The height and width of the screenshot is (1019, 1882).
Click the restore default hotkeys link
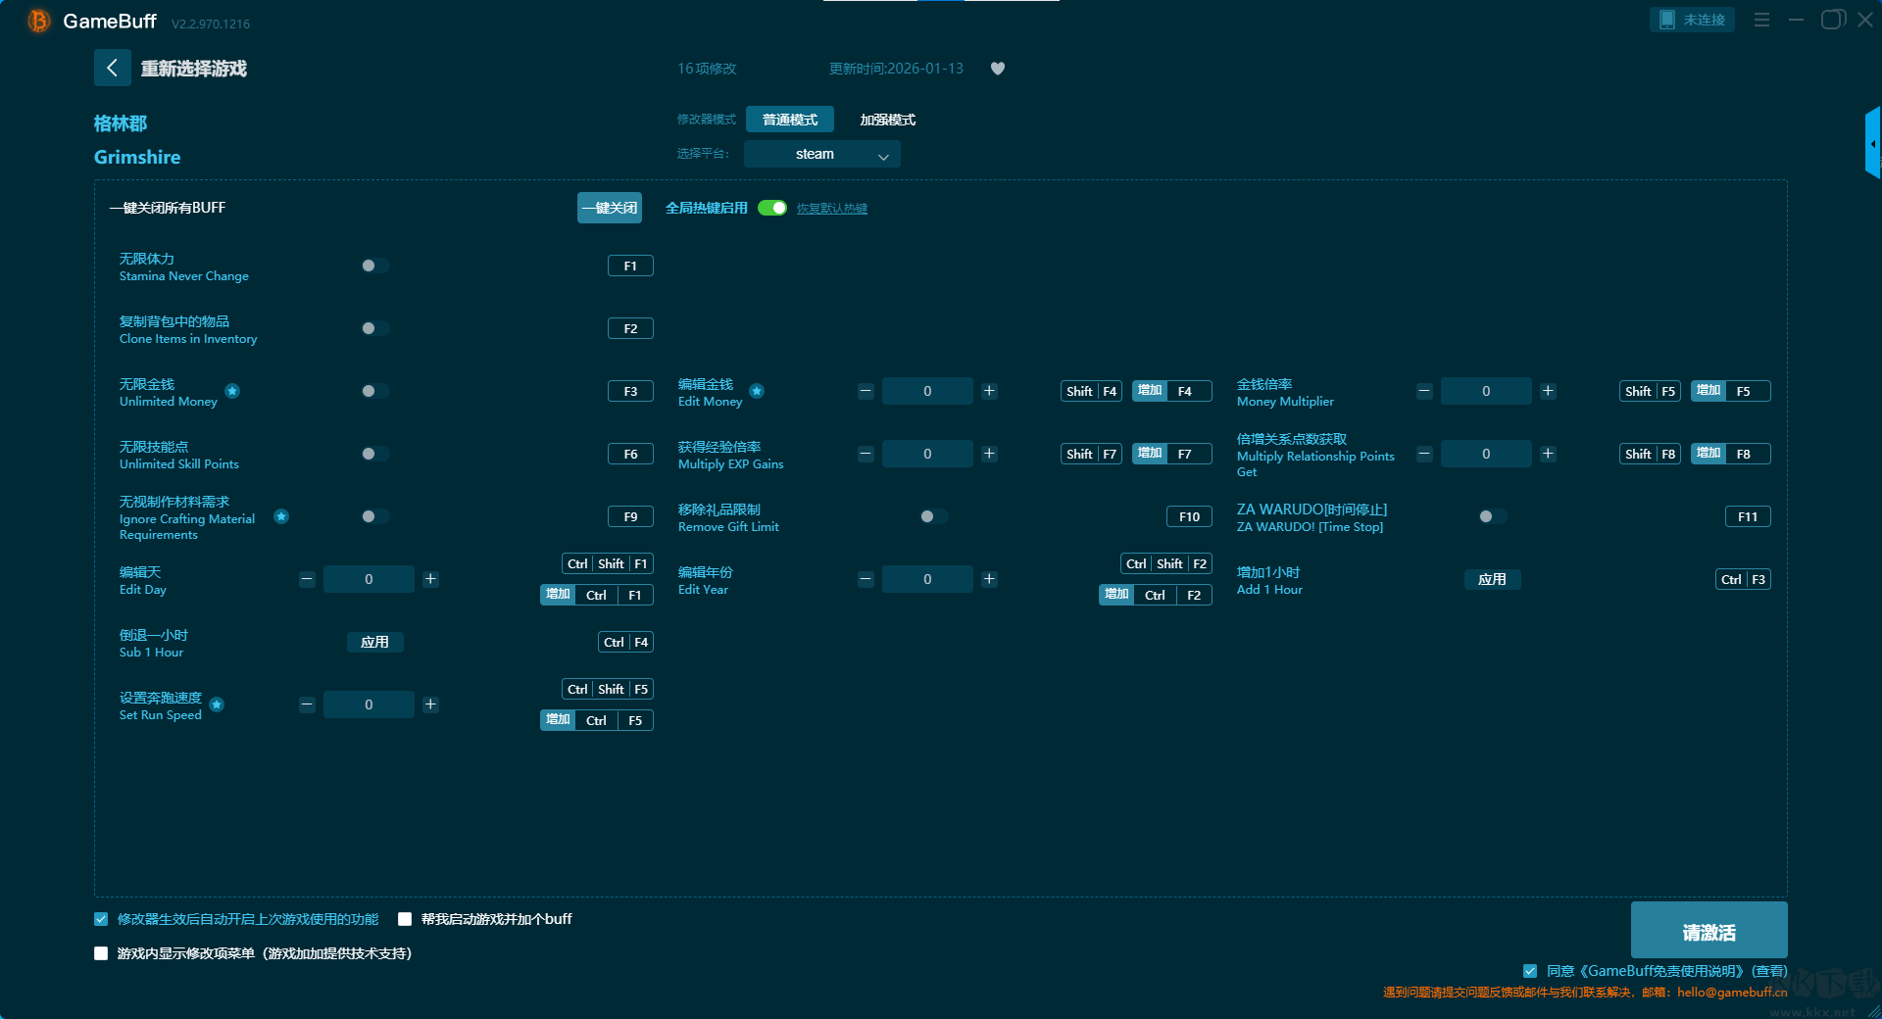[831, 209]
